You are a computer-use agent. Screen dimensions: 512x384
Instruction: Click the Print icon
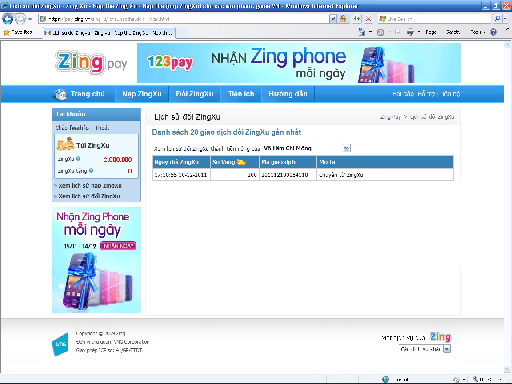[x=411, y=32]
